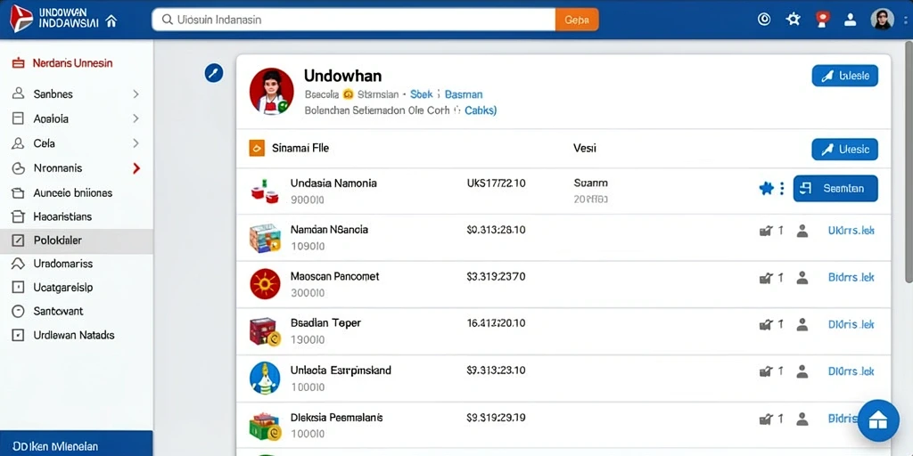913x456 pixels.
Task: Open Uradomariss sidebar item
Action: pyautogui.click(x=77, y=264)
